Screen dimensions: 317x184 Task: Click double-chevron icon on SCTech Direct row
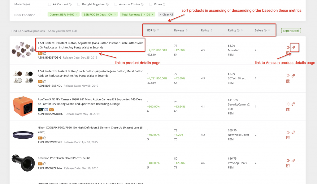tap(288, 76)
